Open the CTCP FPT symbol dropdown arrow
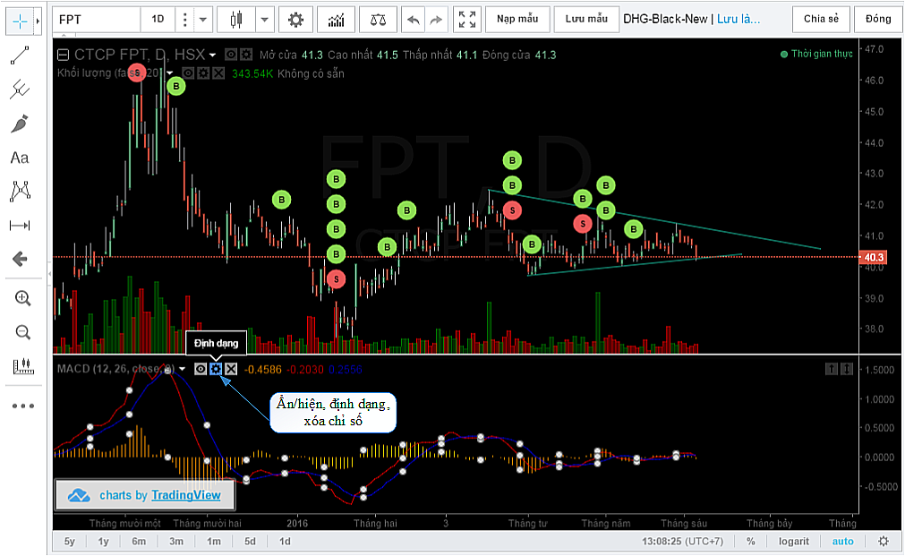 point(212,56)
